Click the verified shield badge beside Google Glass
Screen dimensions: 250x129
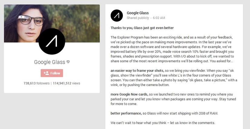68,62
